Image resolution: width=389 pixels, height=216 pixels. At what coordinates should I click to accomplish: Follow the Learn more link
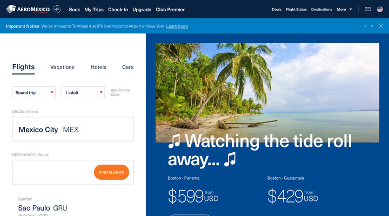coord(177,26)
